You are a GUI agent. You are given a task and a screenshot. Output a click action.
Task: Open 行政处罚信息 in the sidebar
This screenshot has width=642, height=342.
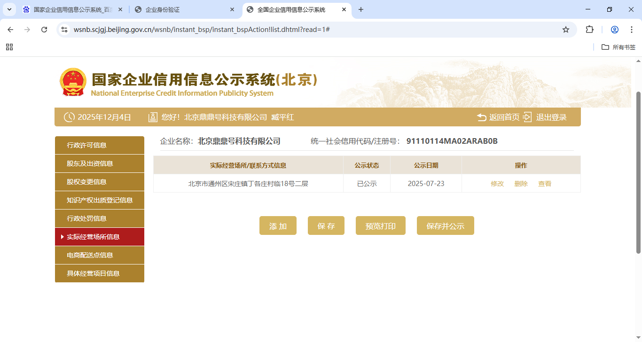[100, 218]
